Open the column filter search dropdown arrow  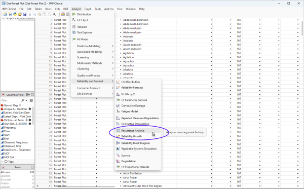coord(26,100)
